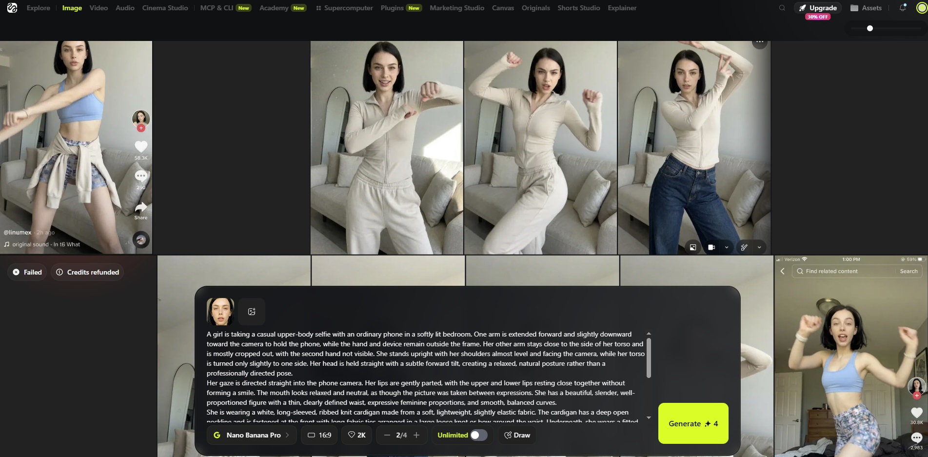Expand the edit tool options chevron on the jeans image
928x457 pixels.
click(759, 247)
